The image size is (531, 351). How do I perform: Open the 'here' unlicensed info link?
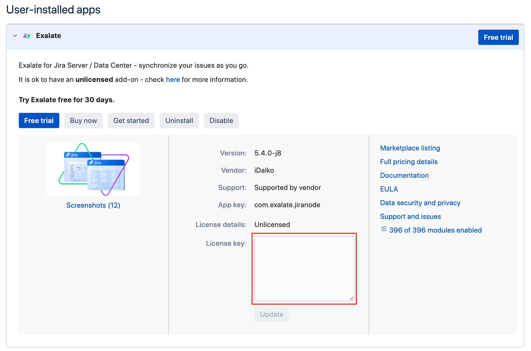[173, 80]
